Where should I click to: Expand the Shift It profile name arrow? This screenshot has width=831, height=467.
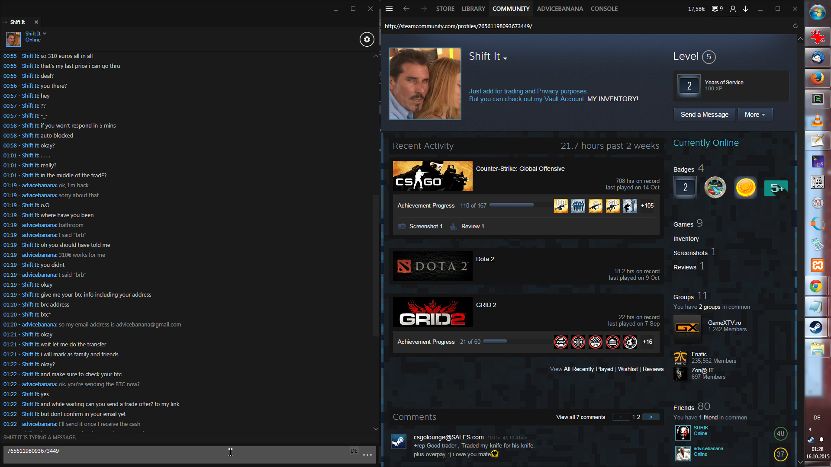click(x=505, y=58)
